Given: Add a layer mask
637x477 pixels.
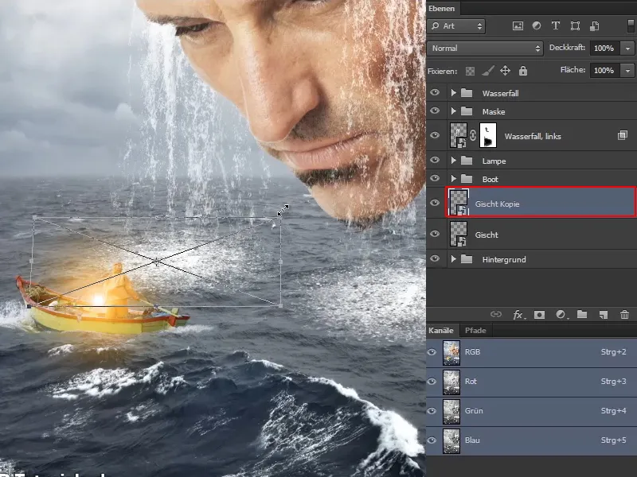Looking at the screenshot, I should pos(540,314).
